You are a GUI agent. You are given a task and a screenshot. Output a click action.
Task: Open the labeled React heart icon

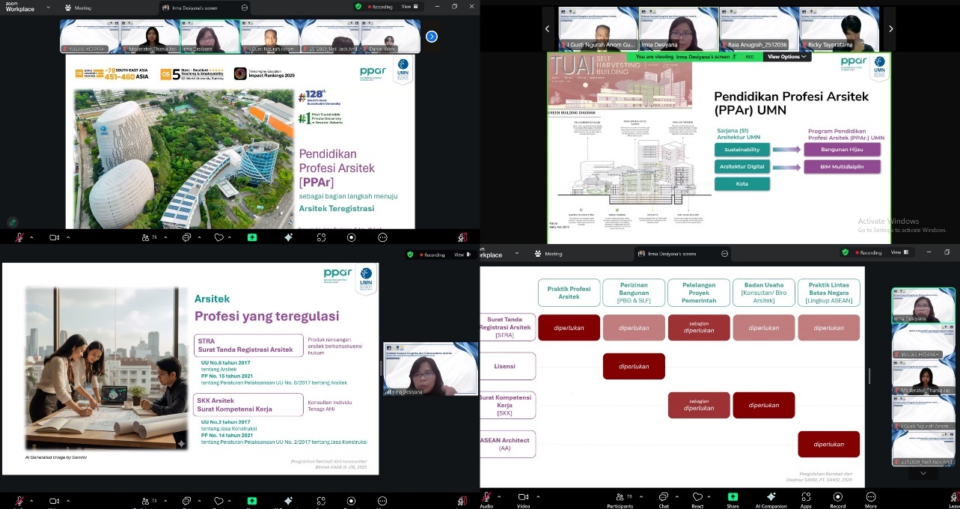(697, 498)
